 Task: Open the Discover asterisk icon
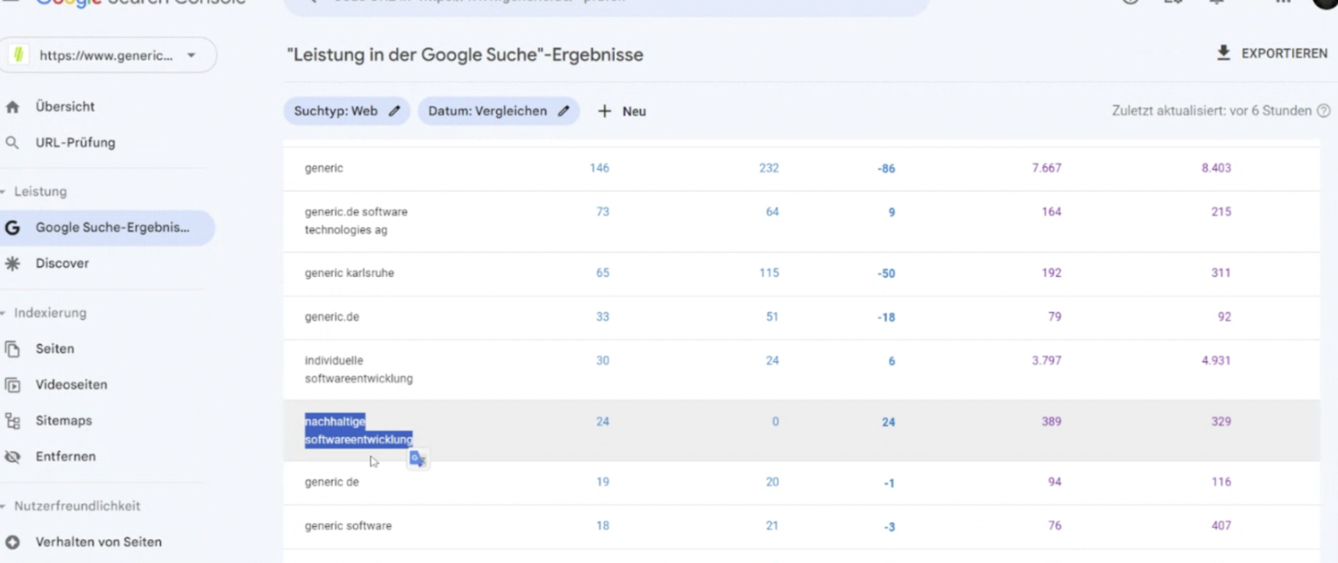12,264
